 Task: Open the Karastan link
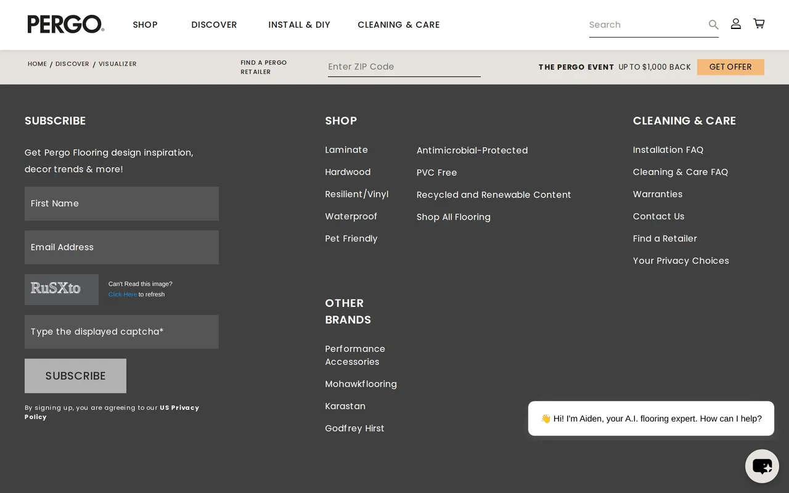(x=345, y=406)
